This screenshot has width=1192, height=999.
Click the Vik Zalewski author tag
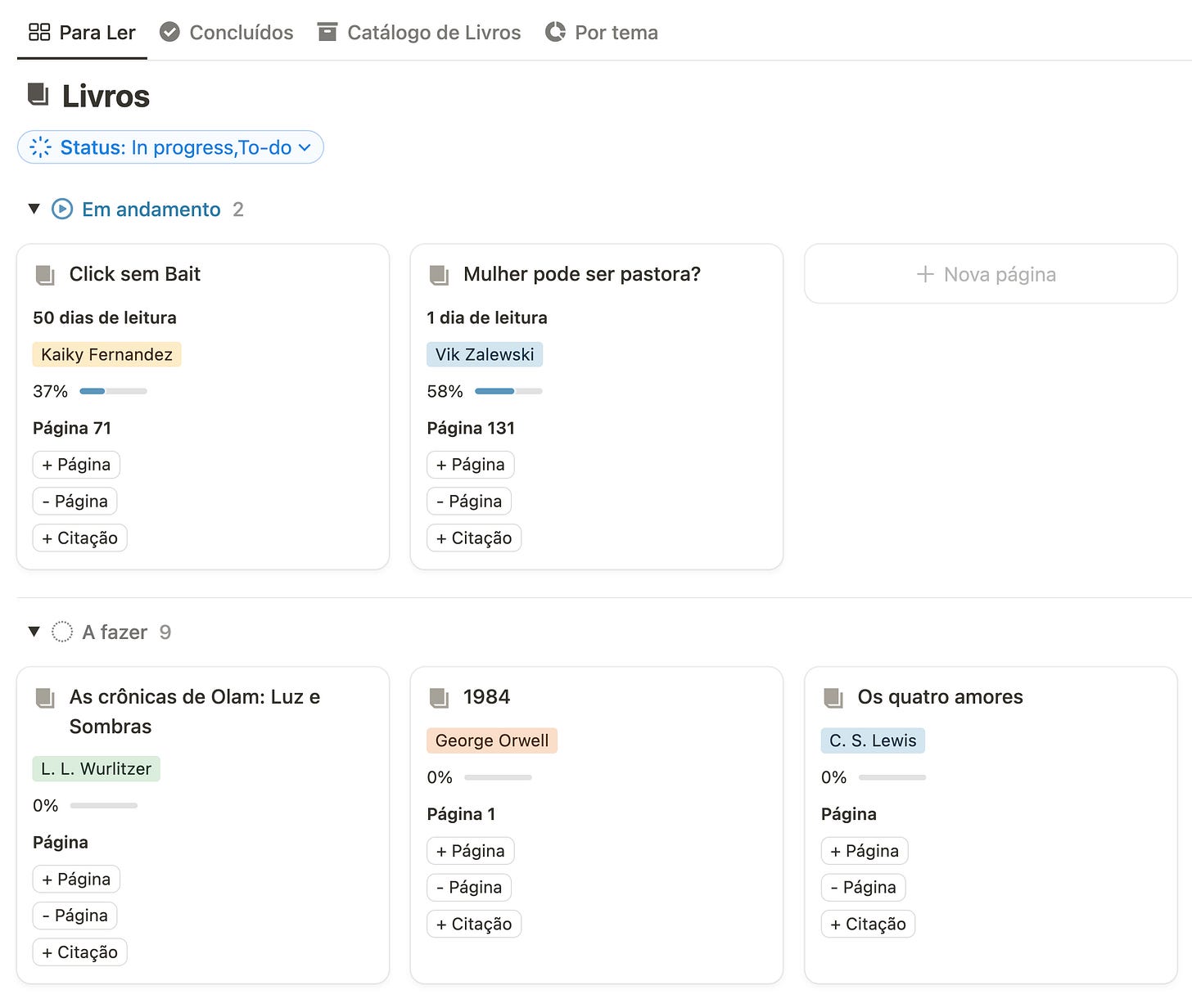(x=485, y=354)
